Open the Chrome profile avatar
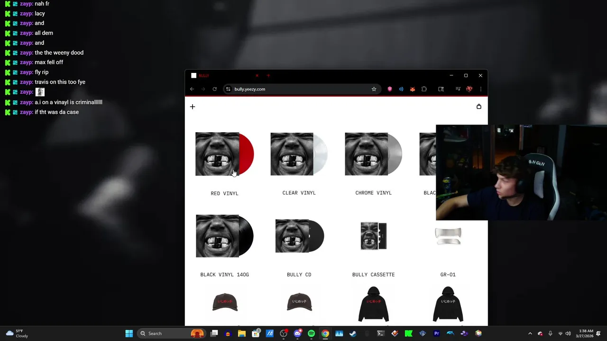This screenshot has height=341, width=607. 469,89
